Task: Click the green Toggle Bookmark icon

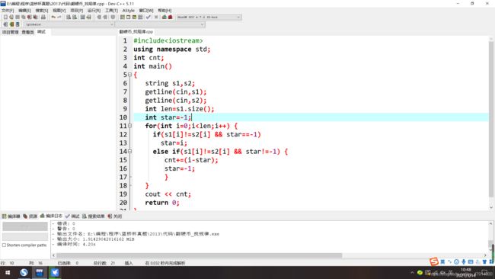Action: point(11,24)
